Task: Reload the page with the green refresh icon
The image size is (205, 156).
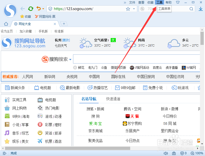Action: [31, 9]
